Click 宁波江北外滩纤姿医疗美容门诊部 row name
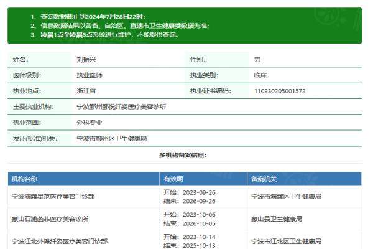This screenshot has width=373, height=249. [x=60, y=241]
